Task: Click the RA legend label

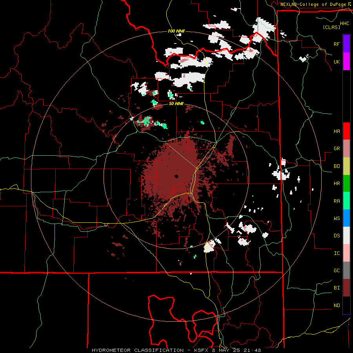Action: [x=337, y=201]
